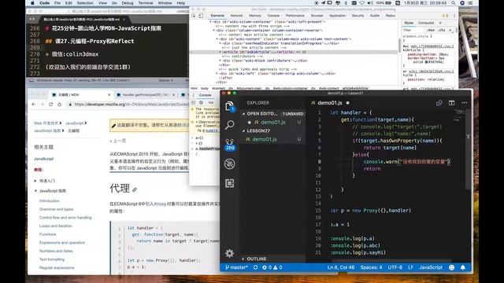The image size is (504, 283).
Task: Open Grammar and types link in MDN sidebar
Action: pos(56,209)
